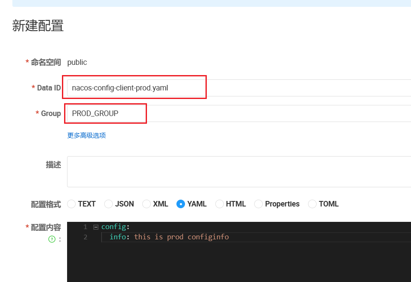
Task: Collapse the config block fold icon
Action: point(96,227)
